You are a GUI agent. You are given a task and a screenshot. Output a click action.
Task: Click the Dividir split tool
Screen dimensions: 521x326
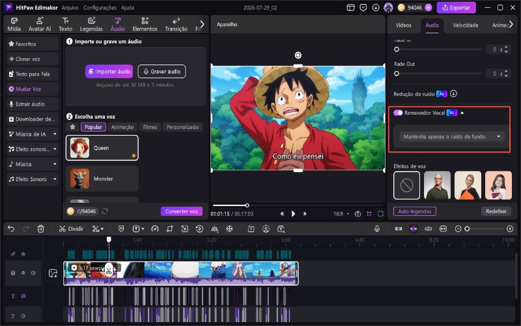point(71,229)
